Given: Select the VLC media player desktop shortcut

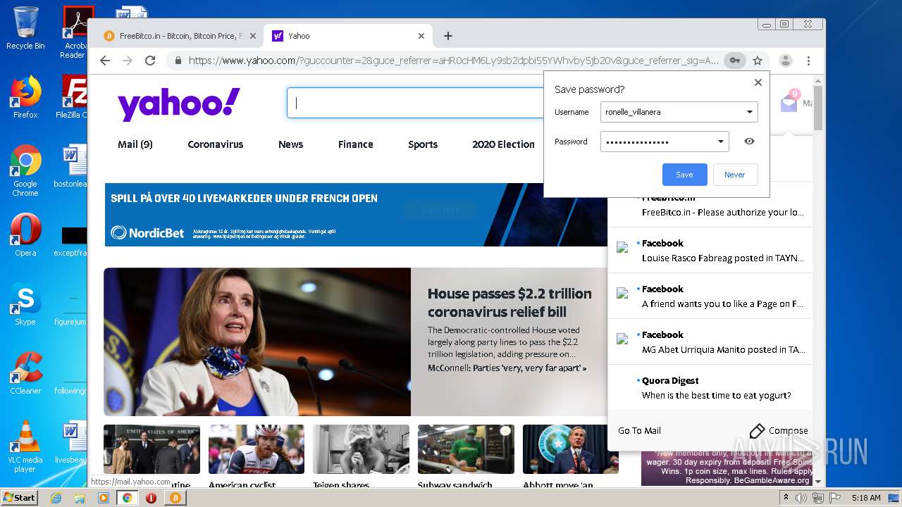Looking at the screenshot, I should pos(25,447).
